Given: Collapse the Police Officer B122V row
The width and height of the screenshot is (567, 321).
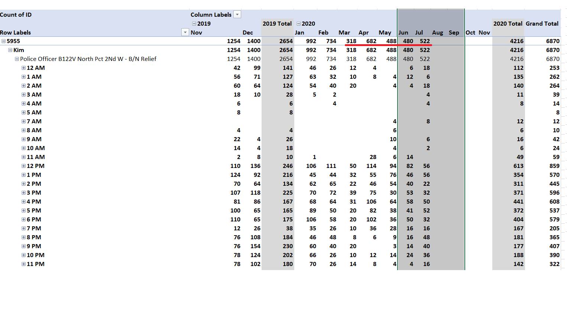Looking at the screenshot, I should click(17, 59).
